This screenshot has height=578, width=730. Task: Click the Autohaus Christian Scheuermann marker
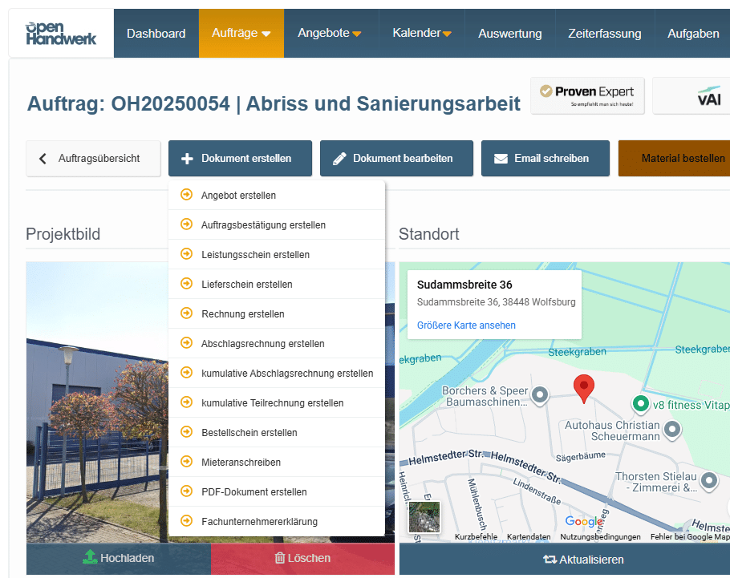tap(672, 429)
